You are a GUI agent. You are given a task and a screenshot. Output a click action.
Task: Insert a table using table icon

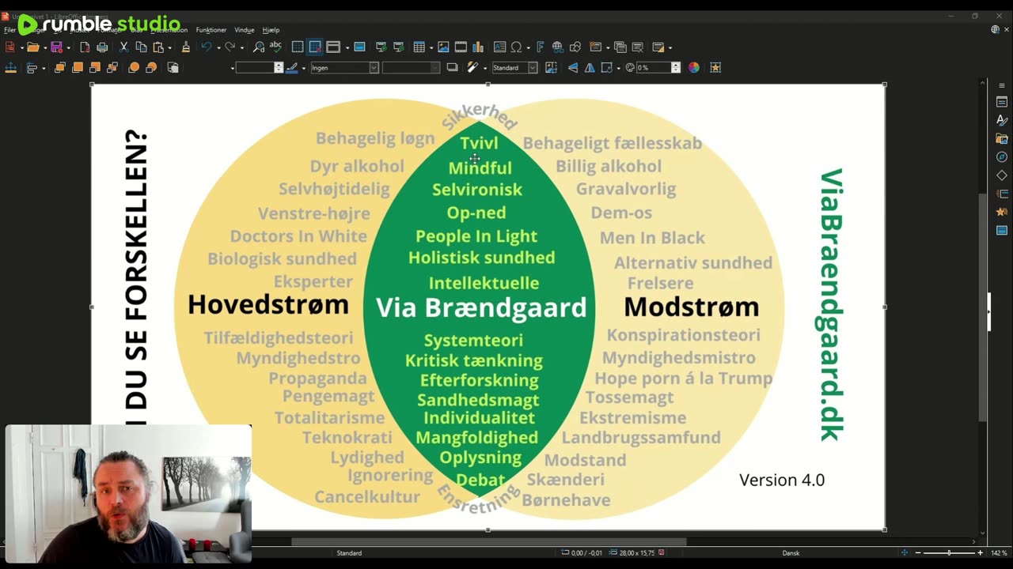coord(419,47)
